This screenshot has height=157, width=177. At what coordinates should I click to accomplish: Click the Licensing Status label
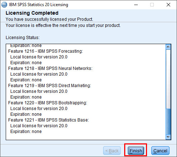click(x=22, y=38)
